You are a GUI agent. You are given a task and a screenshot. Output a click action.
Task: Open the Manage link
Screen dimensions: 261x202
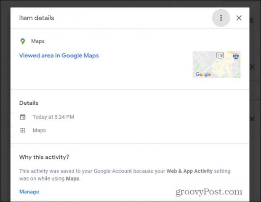pyautogui.click(x=29, y=191)
